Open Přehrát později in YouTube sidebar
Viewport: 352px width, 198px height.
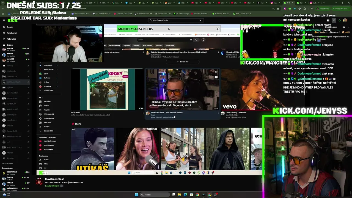(46, 114)
